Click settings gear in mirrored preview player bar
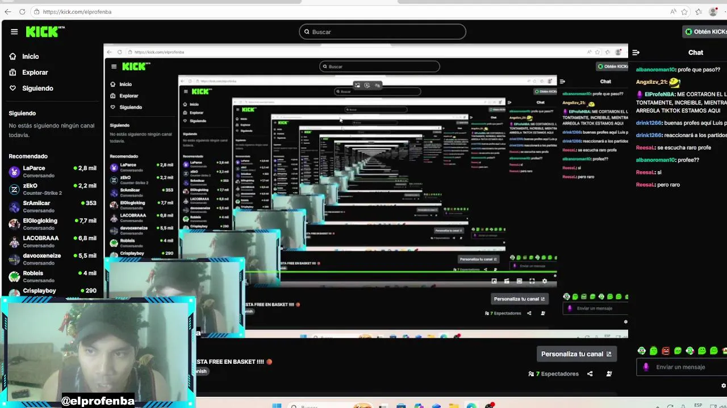 tap(545, 281)
